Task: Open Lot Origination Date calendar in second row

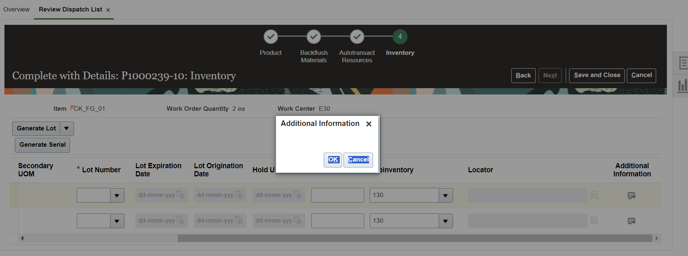Action: pyautogui.click(x=239, y=220)
